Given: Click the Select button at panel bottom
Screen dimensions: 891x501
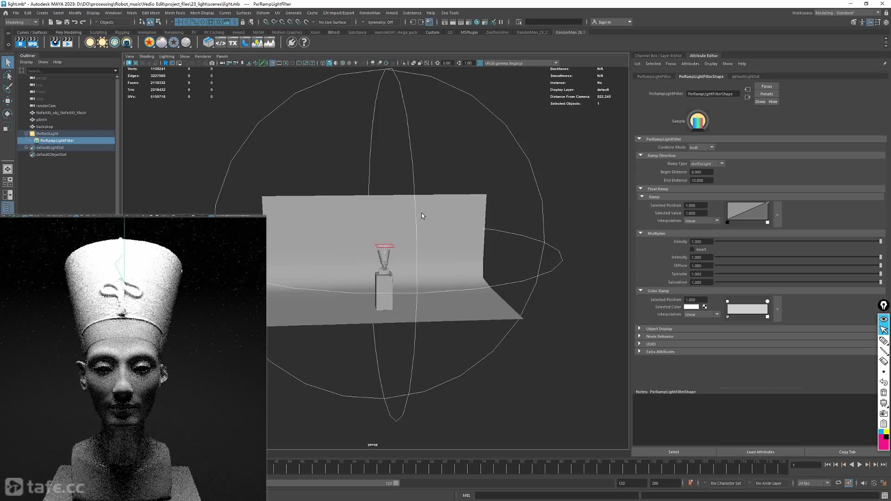Looking at the screenshot, I should point(673,452).
